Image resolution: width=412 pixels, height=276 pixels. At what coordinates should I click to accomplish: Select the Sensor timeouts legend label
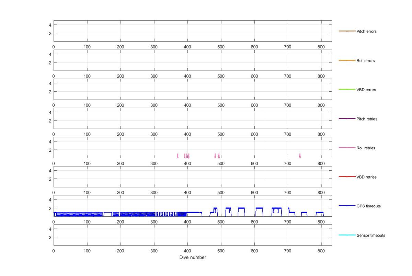[x=371, y=235]
